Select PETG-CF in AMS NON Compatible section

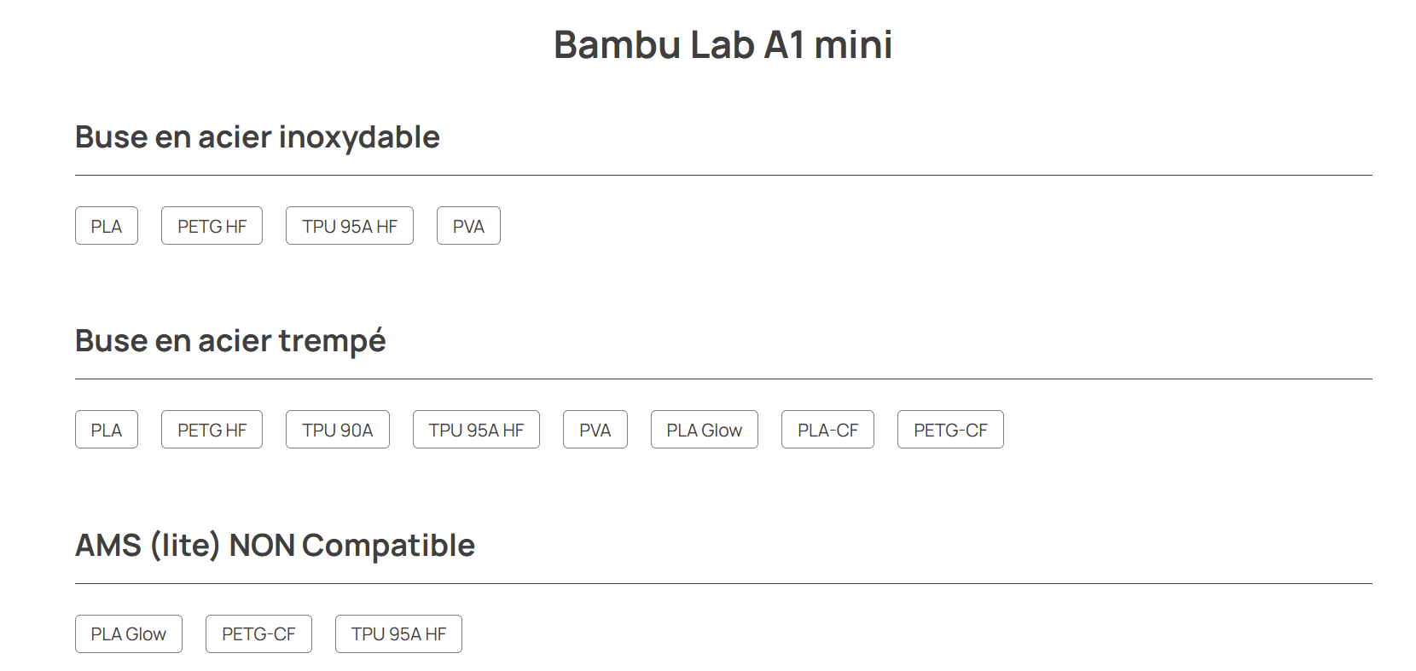pos(258,633)
